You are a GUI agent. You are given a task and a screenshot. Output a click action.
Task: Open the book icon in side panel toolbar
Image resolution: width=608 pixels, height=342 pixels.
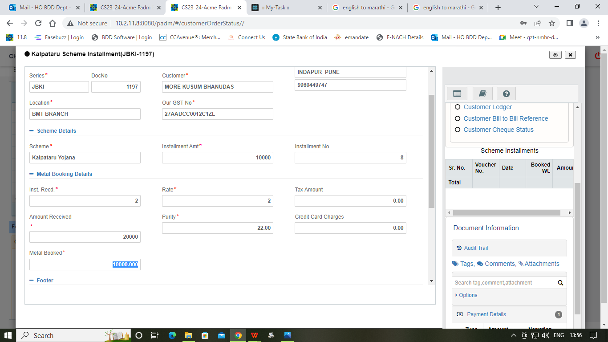482,94
